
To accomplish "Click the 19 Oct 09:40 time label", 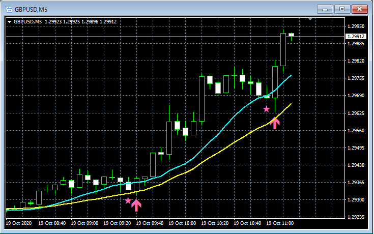I will (150, 223).
